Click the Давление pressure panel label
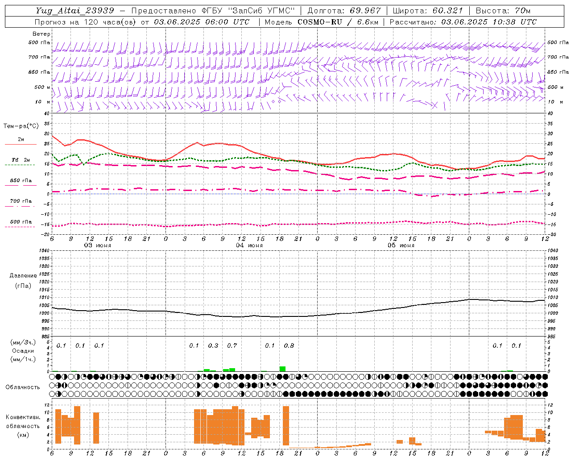This screenshot has height=457, width=571. 23,276
